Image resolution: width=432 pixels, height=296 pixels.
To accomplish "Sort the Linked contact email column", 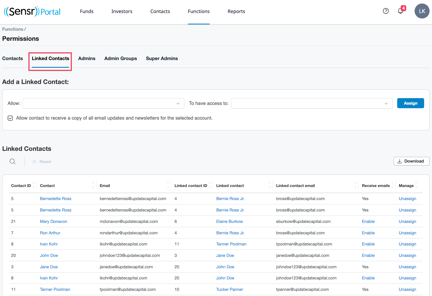I will pyautogui.click(x=355, y=185).
